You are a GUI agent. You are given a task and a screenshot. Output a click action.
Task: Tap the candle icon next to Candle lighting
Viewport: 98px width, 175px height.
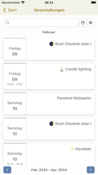(x=61, y=69)
